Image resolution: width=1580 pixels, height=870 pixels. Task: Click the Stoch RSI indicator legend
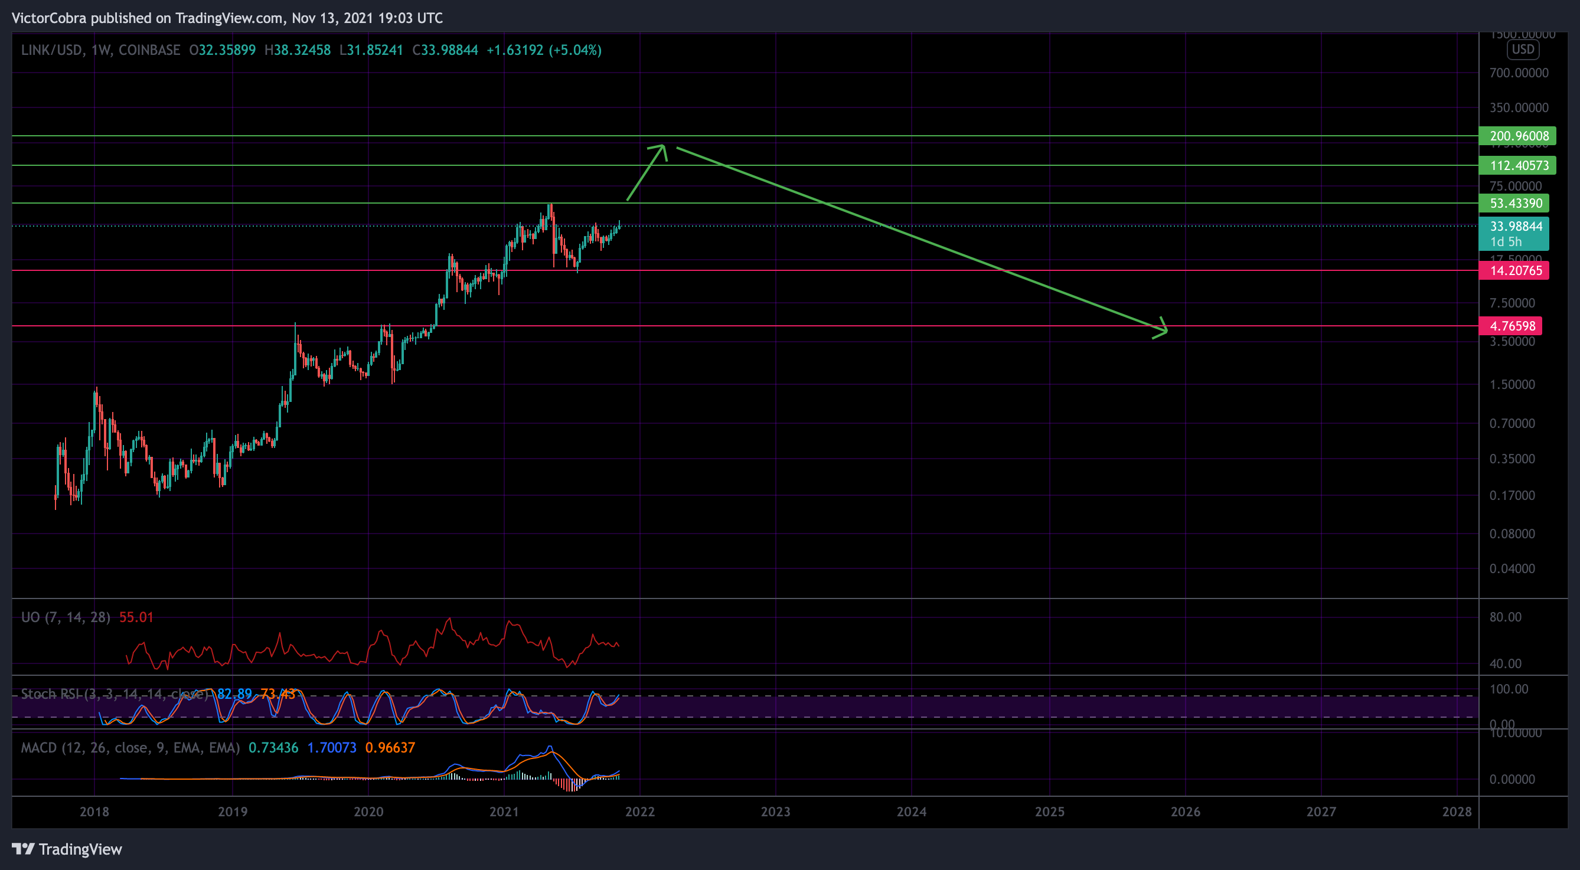(x=115, y=694)
